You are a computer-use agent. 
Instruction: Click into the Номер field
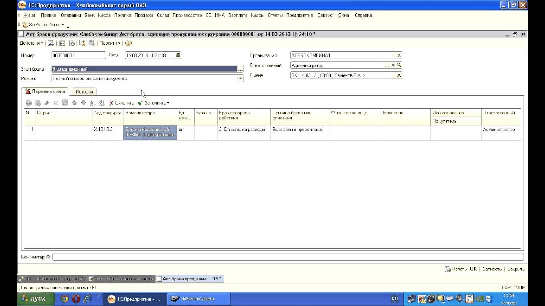coord(78,55)
